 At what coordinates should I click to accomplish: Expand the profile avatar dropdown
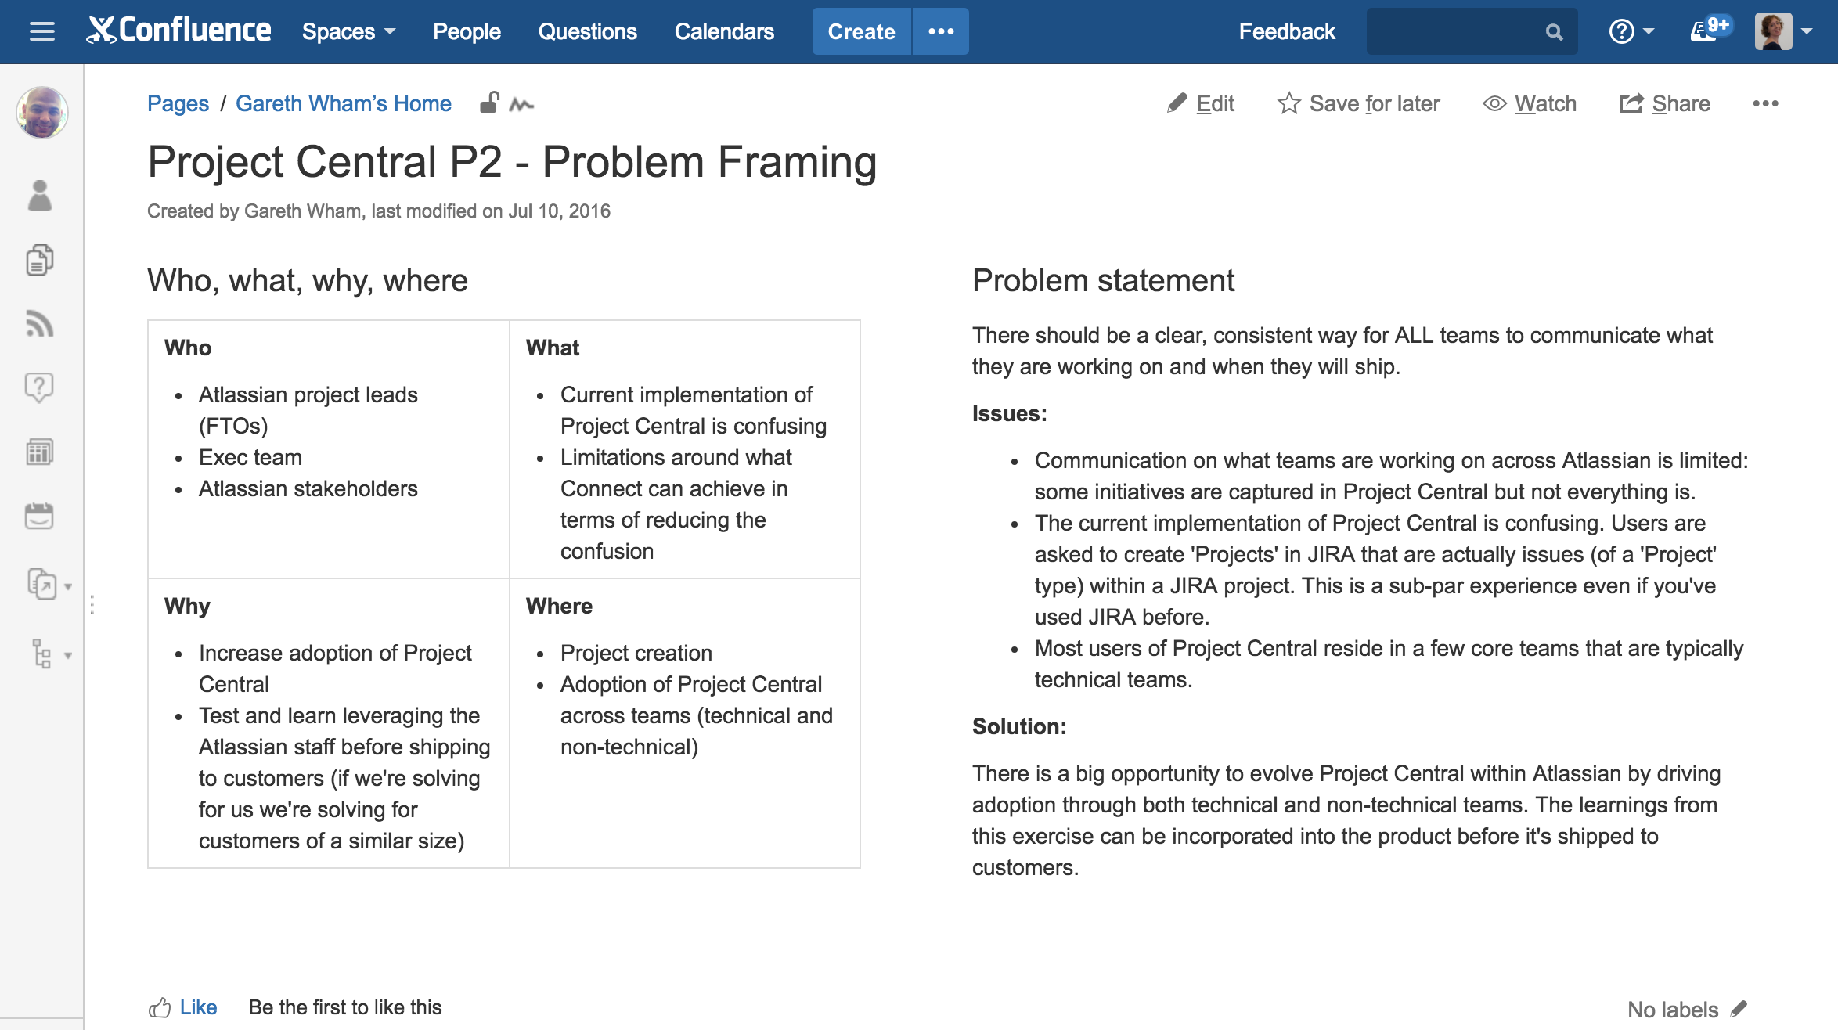1775,32
